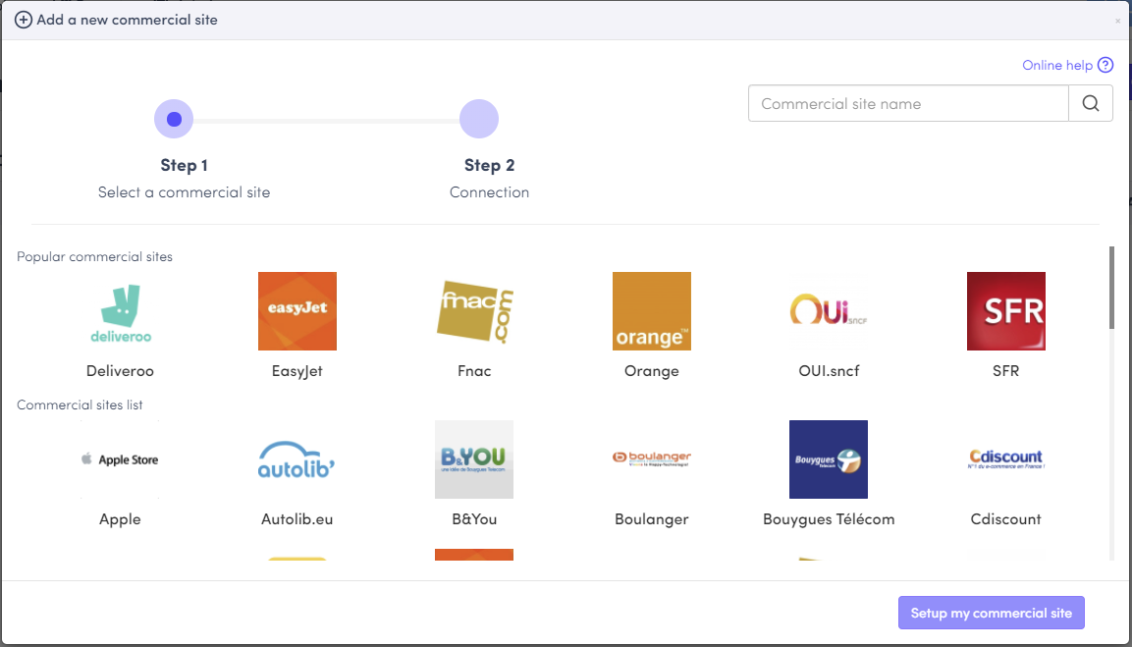Click the Select a commercial site text

click(x=185, y=192)
